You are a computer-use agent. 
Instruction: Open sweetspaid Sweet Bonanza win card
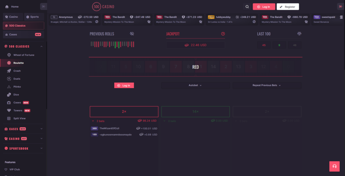pos(327,19)
